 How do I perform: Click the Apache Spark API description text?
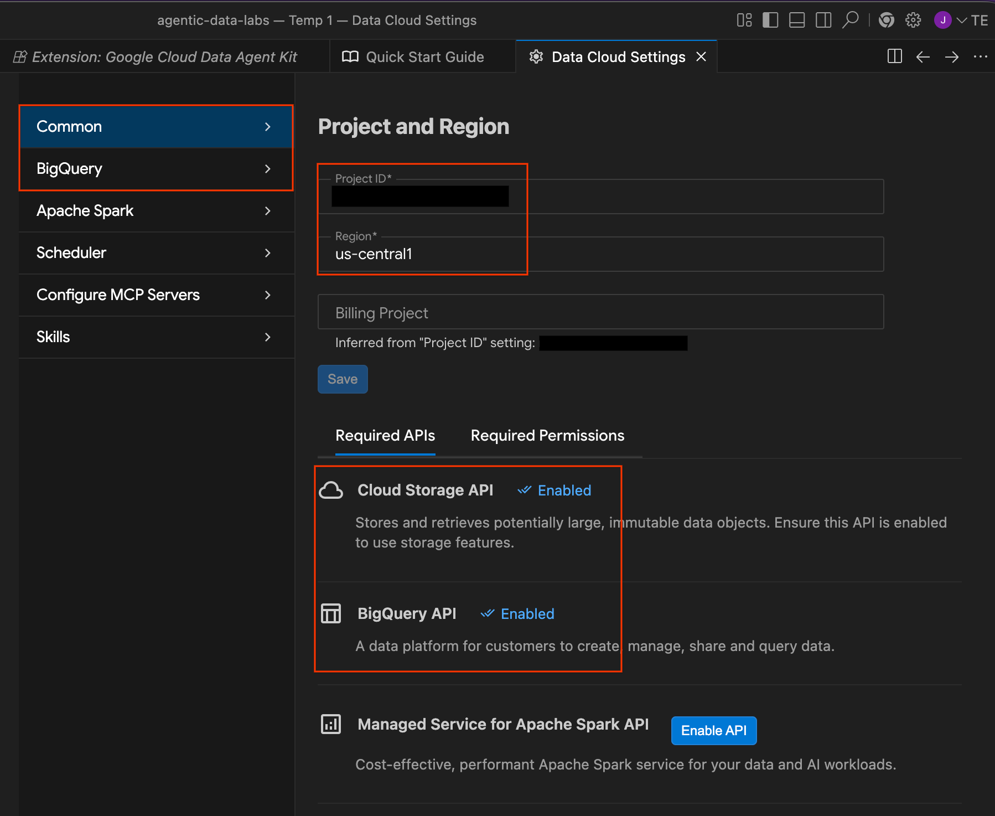click(625, 765)
